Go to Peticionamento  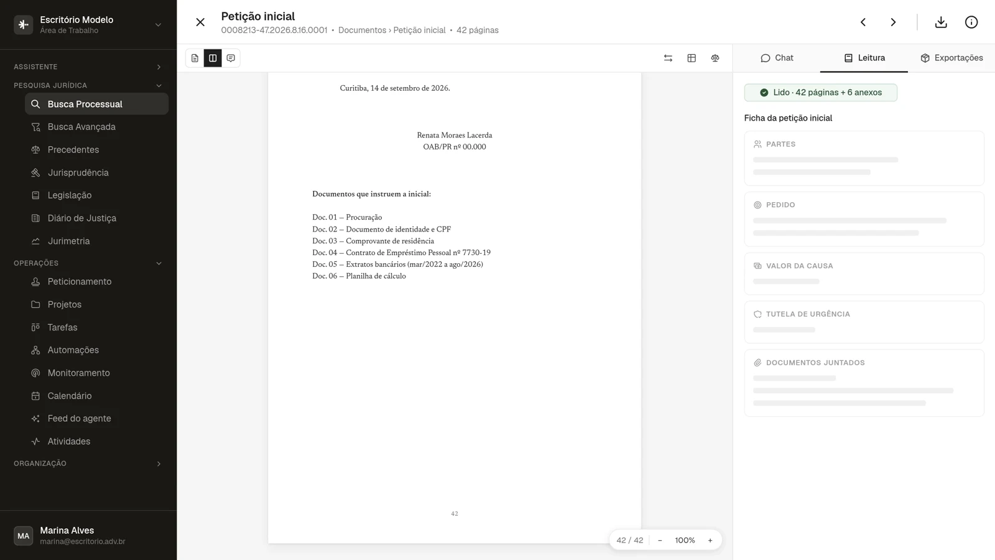click(x=96, y=282)
